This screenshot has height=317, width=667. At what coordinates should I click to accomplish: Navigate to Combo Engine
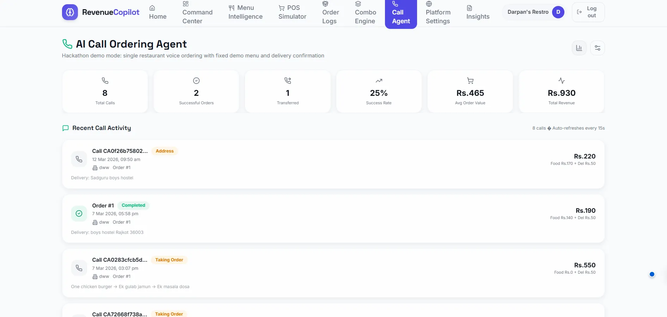[x=365, y=12]
